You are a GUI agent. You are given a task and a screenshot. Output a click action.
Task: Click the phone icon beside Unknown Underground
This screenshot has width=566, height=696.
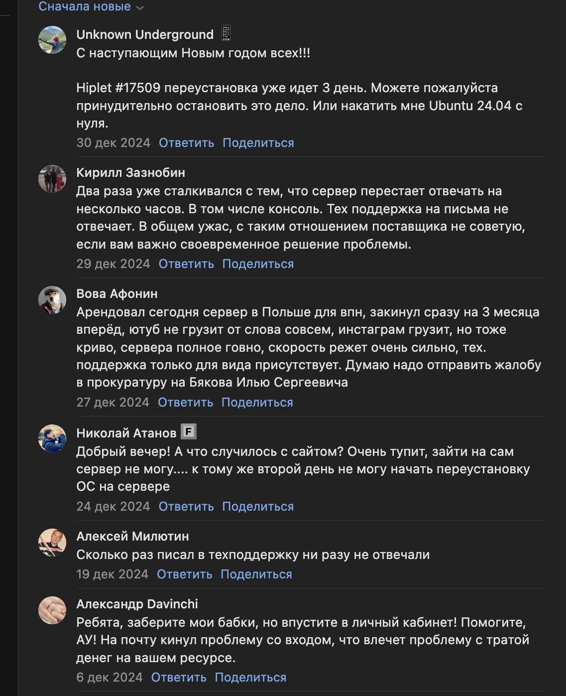(x=226, y=33)
